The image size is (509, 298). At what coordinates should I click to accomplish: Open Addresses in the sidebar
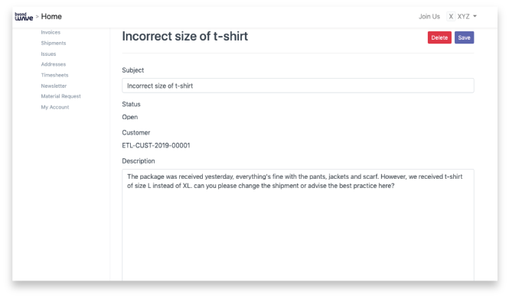[x=54, y=64]
